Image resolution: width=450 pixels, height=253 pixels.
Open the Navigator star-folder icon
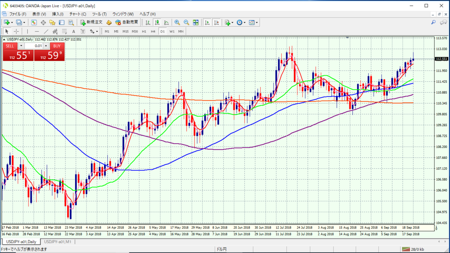tap(52, 22)
